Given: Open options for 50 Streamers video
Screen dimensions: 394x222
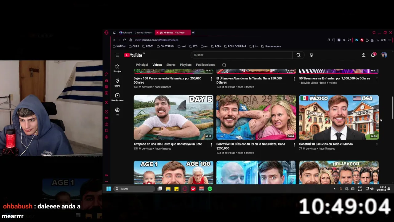Looking at the screenshot, I should [x=377, y=79].
